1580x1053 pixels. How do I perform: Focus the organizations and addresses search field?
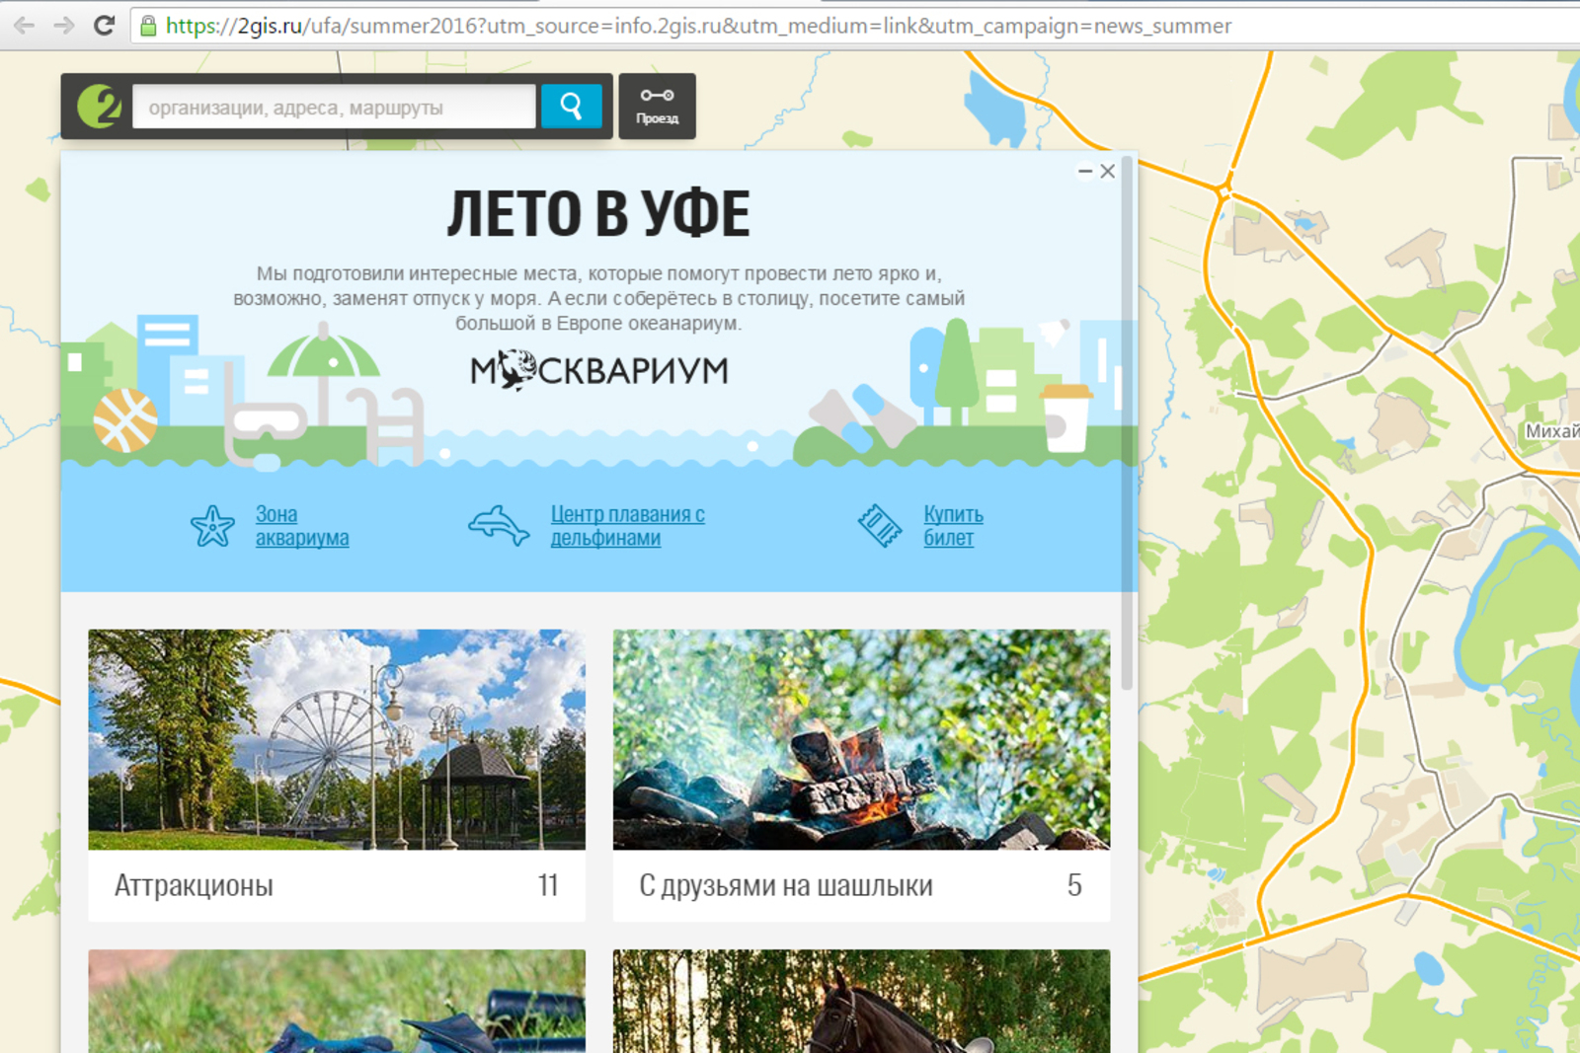(334, 107)
